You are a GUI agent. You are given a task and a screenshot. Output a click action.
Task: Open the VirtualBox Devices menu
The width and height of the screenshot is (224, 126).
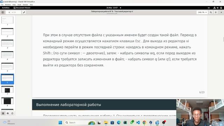(25, 5)
